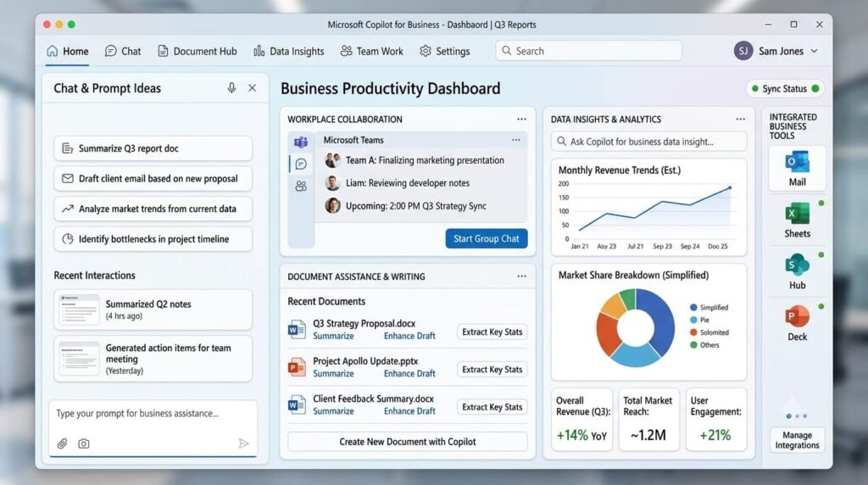Open Microsoft Teams card more options
Image resolution: width=868 pixels, height=485 pixels.
pos(516,140)
